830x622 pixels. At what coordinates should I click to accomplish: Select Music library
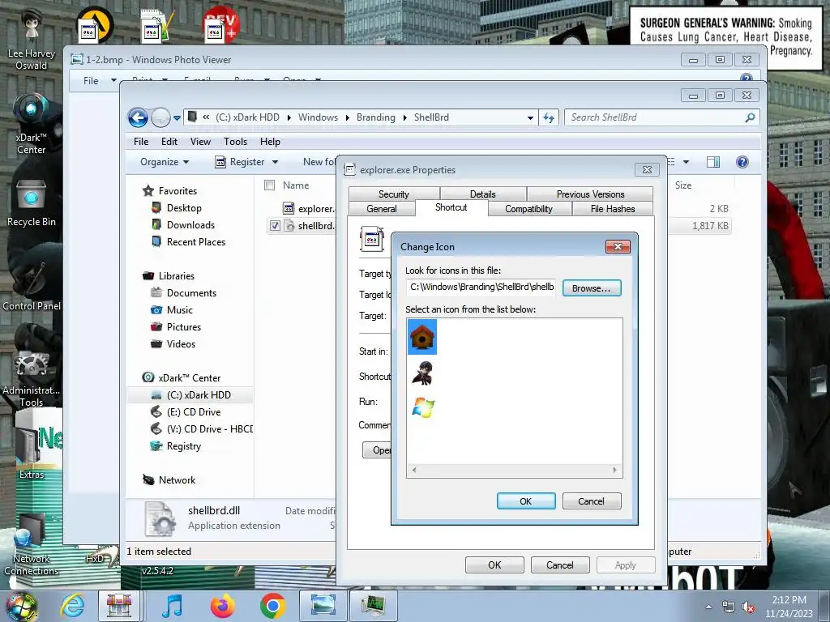pos(179,310)
